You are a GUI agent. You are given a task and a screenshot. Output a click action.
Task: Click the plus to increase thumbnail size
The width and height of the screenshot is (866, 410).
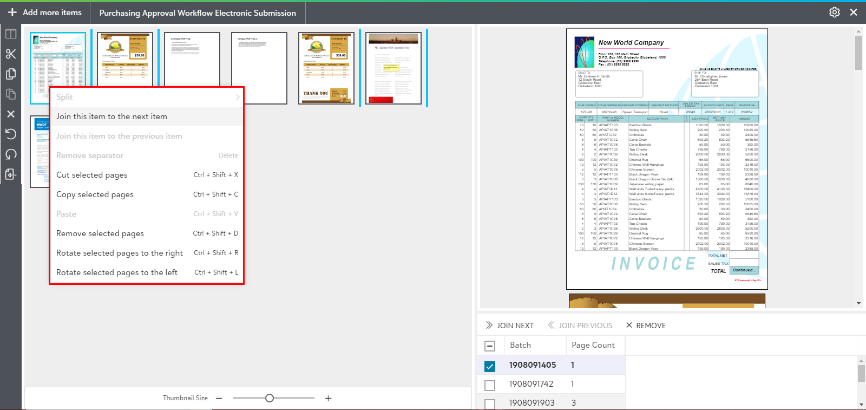(x=328, y=398)
